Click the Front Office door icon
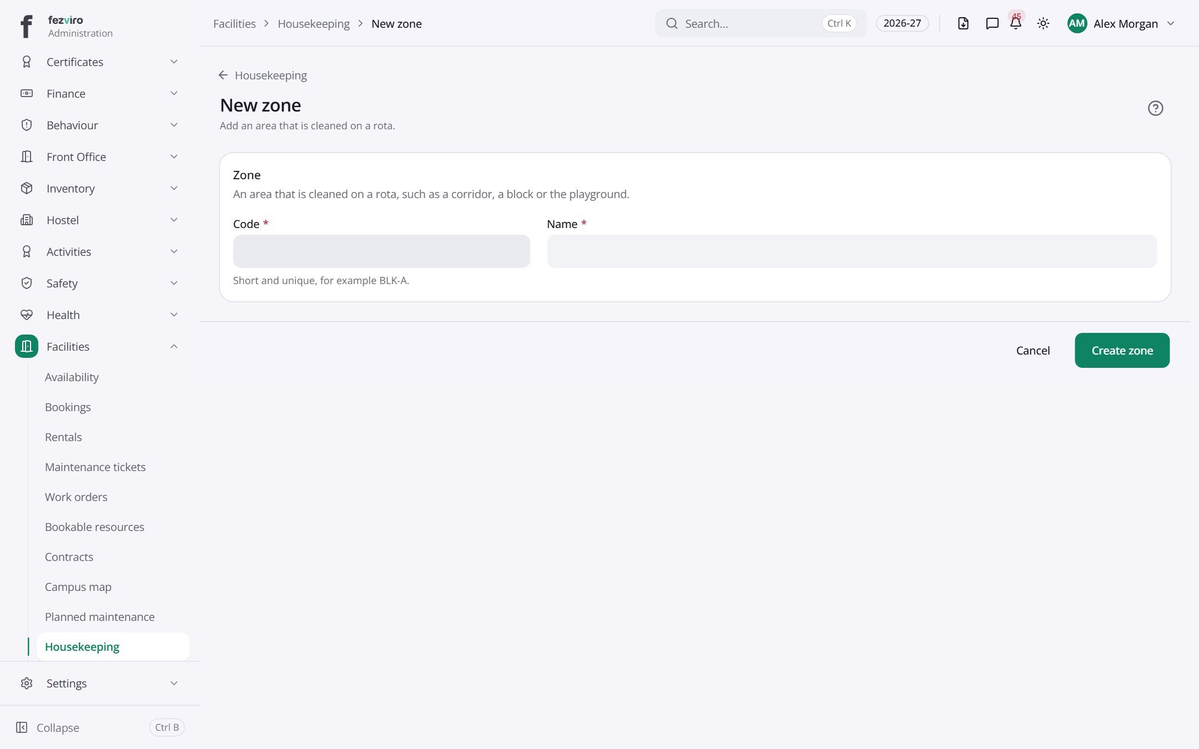Image resolution: width=1199 pixels, height=749 pixels. pyautogui.click(x=26, y=156)
